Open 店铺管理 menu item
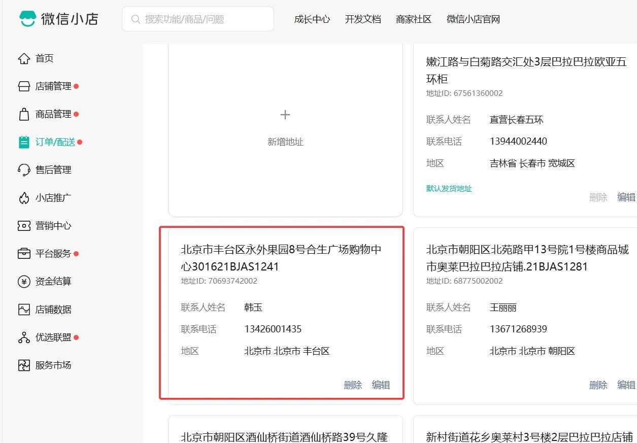Viewport: 637px width, 443px height. (x=53, y=86)
